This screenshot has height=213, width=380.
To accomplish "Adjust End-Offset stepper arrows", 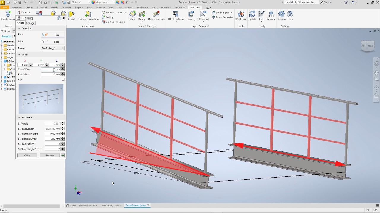I will (62, 75).
